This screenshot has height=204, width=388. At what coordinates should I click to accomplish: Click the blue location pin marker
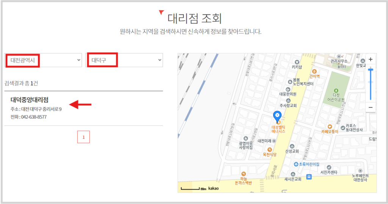coord(277,117)
